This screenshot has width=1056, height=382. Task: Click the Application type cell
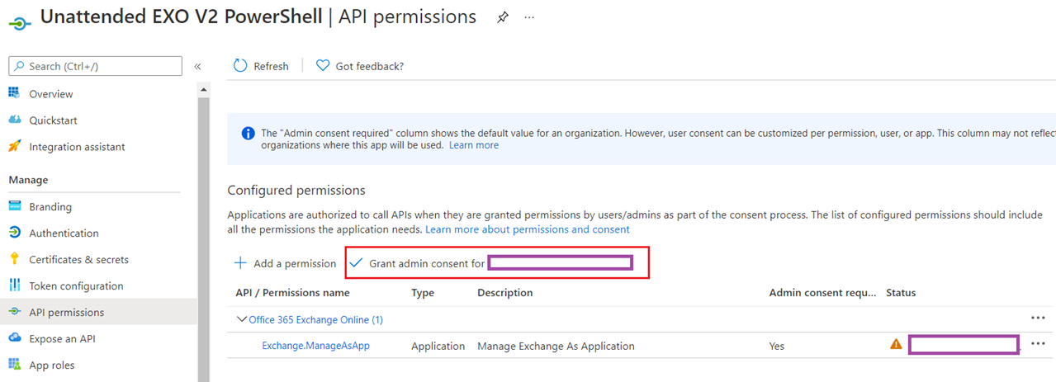(438, 347)
